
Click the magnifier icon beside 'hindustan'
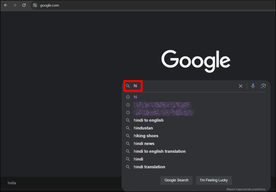128,128
